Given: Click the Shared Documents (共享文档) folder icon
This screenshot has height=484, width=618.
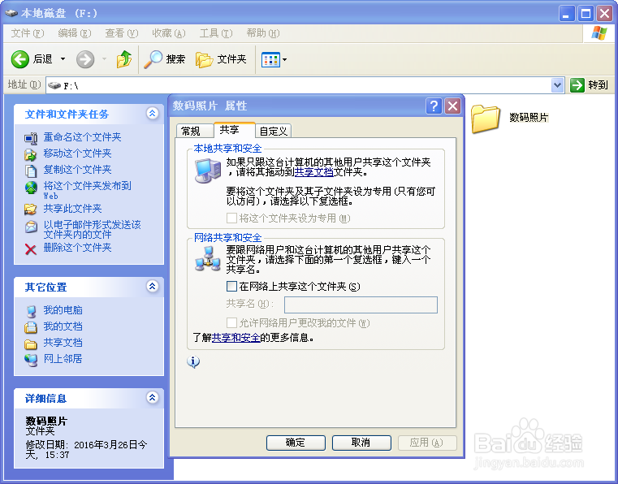Looking at the screenshot, I should 30,344.
